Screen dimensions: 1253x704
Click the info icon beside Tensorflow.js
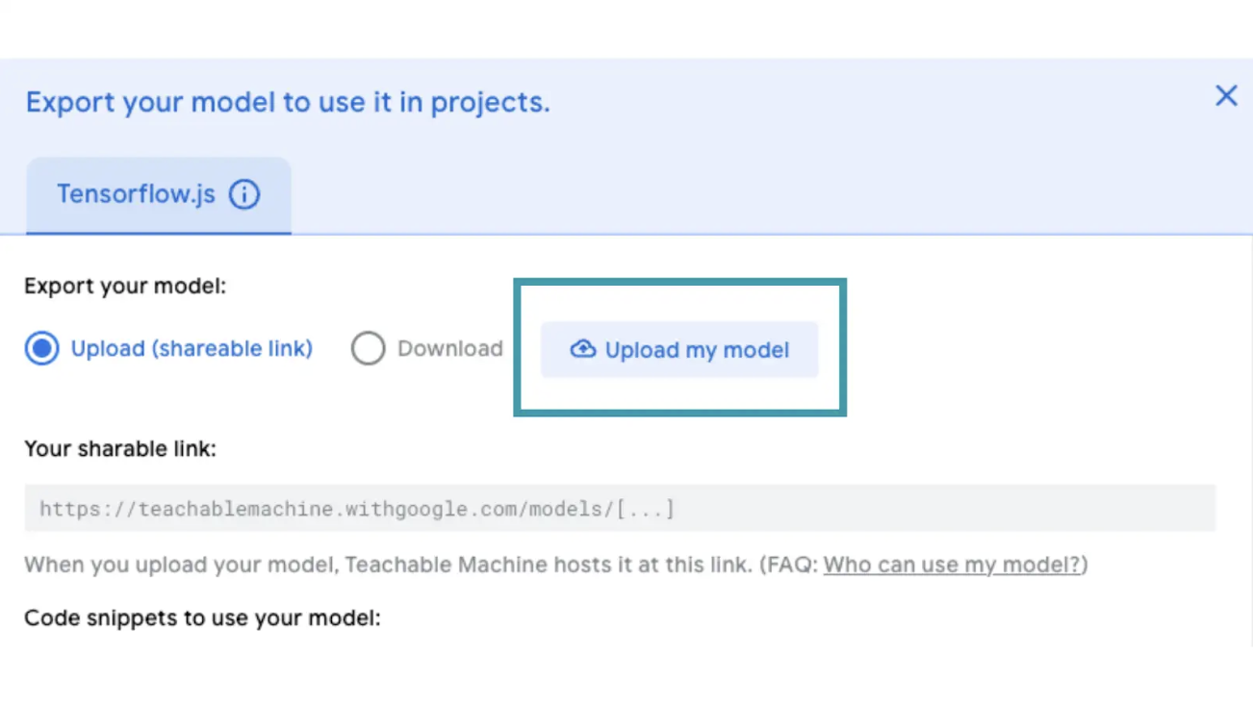point(244,194)
